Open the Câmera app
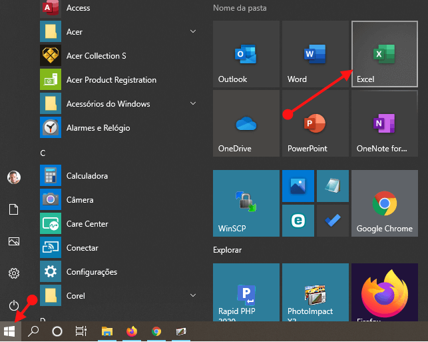Viewport: 428px width, 342px height. tap(119, 199)
